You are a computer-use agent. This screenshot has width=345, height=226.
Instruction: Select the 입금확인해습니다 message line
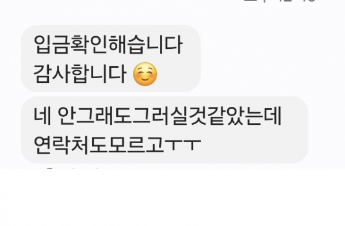pyautogui.click(x=108, y=45)
